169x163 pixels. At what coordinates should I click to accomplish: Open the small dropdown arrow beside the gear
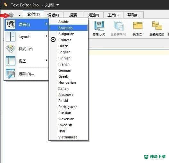tap(20, 15)
